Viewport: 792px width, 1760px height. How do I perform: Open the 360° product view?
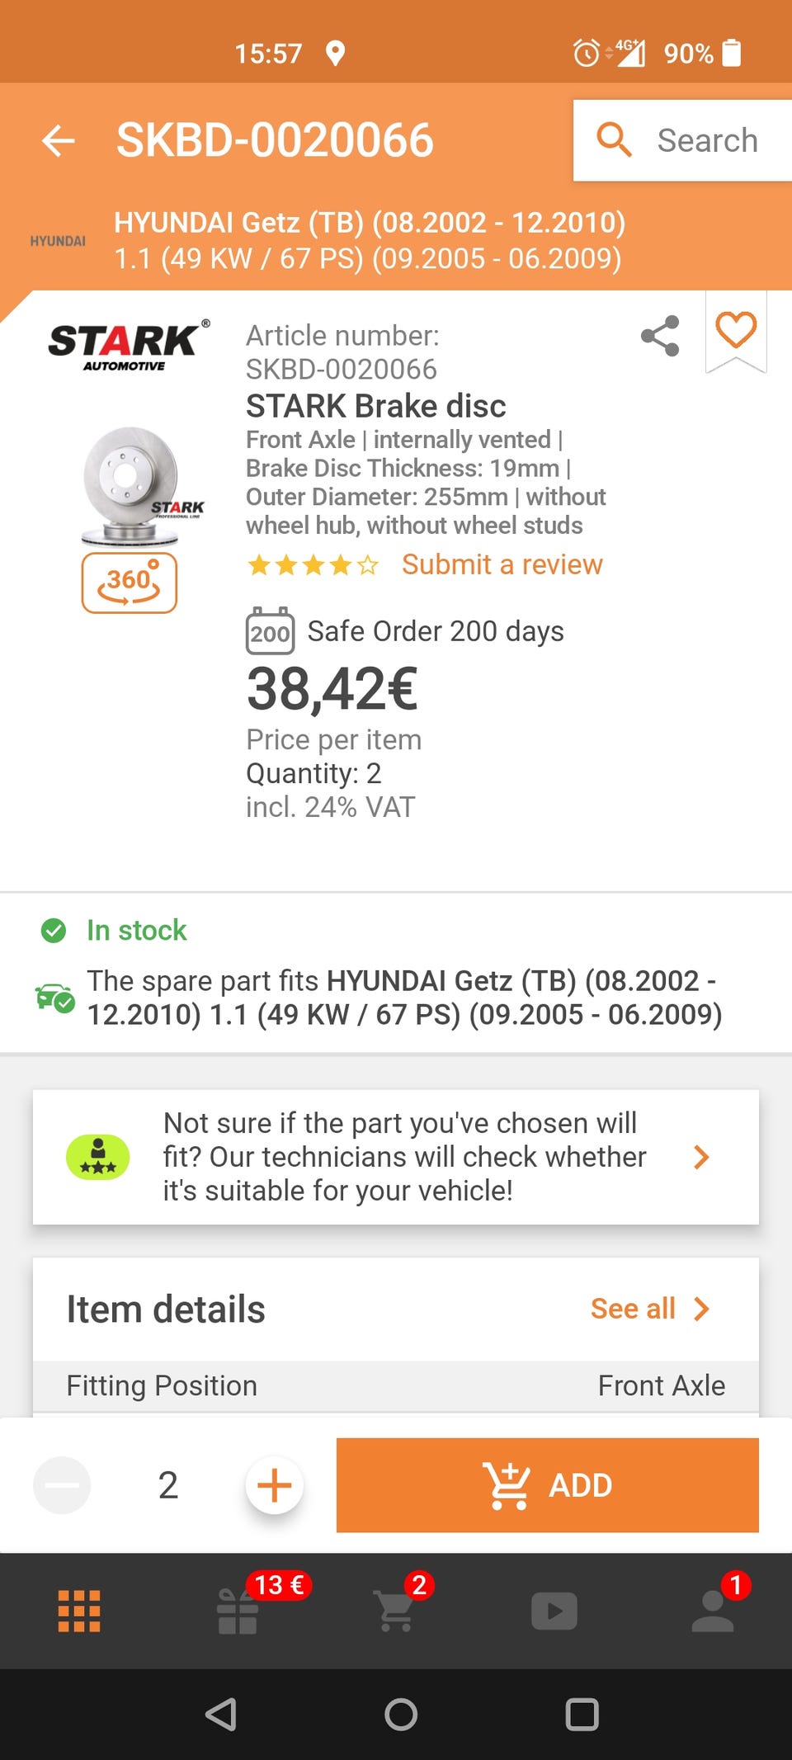[x=130, y=583]
